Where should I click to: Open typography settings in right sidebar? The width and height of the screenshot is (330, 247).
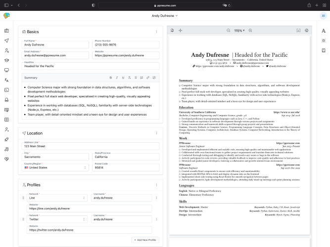(323, 31)
